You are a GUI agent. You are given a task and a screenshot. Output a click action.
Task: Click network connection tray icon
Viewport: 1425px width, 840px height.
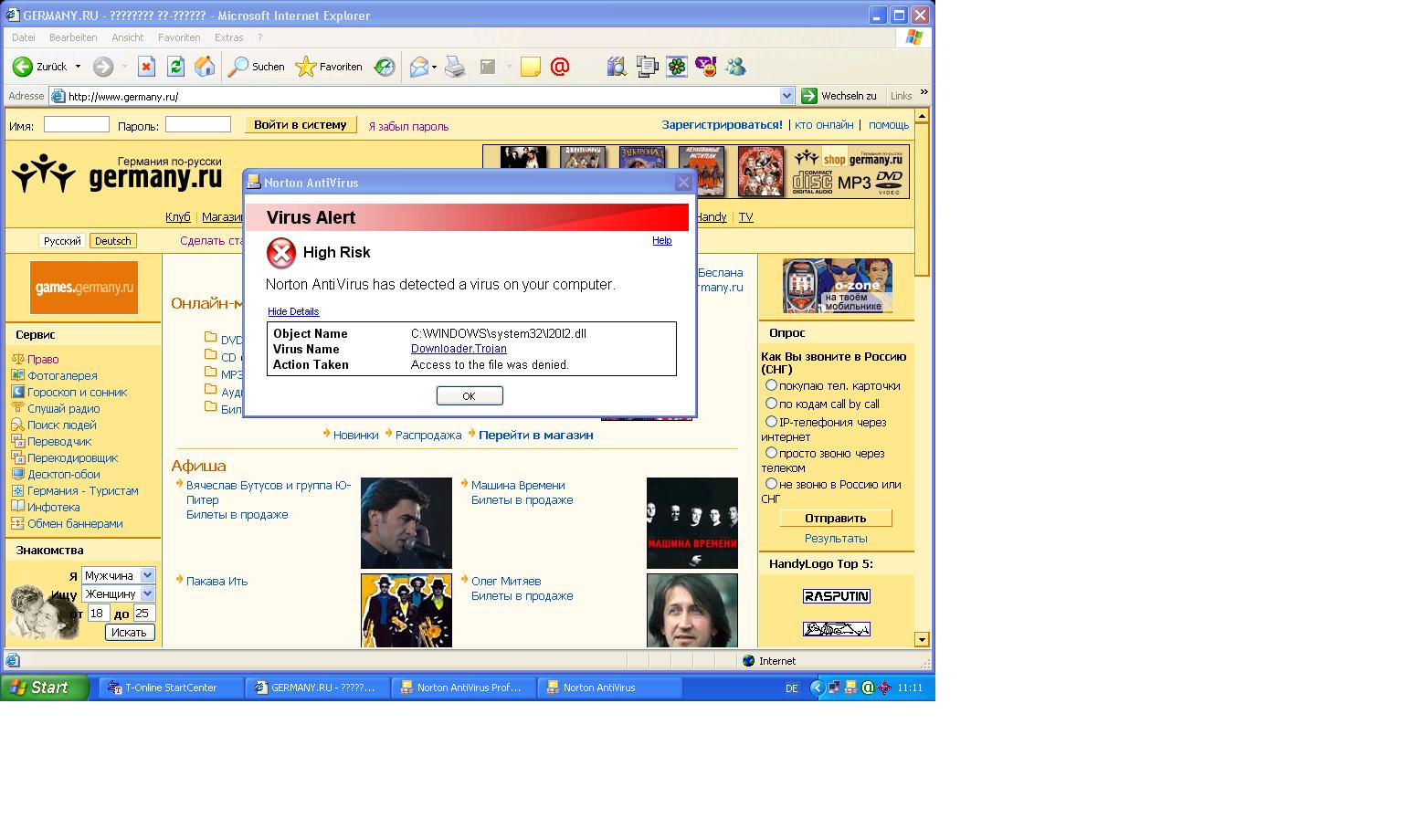click(x=834, y=688)
